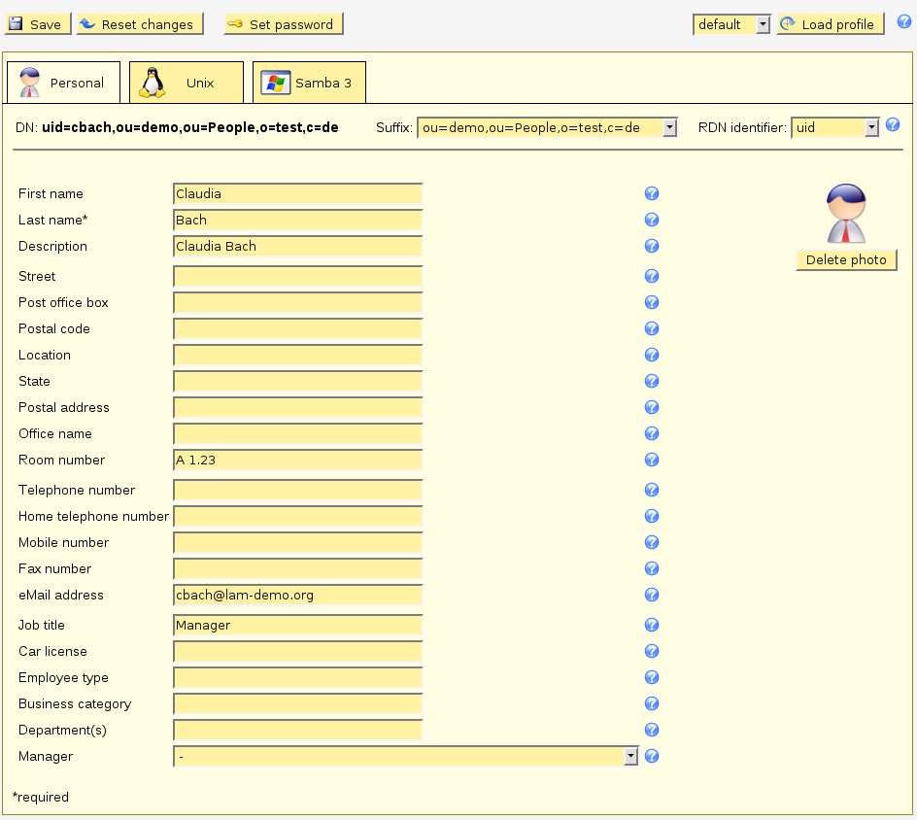Screen dimensions: 917x820
Task: Expand the Manager selection dropdown
Action: 405,756
